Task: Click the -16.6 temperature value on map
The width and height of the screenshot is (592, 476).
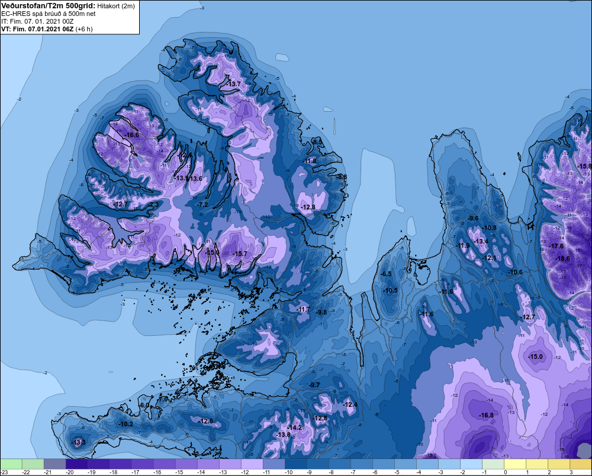Action: tap(132, 135)
